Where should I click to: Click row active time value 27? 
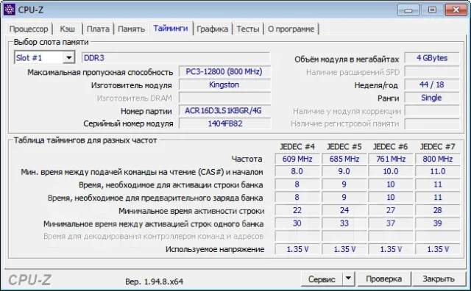pos(391,210)
